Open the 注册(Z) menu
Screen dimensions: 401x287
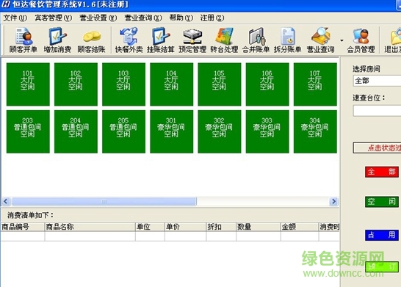pos(212,18)
